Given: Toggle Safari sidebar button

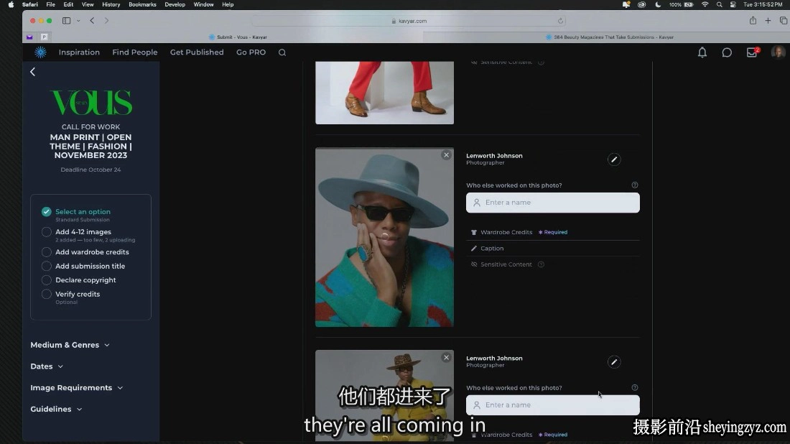Looking at the screenshot, I should click(66, 21).
